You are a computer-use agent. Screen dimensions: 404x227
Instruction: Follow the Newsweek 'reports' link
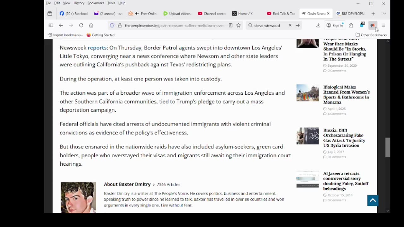[x=97, y=48]
